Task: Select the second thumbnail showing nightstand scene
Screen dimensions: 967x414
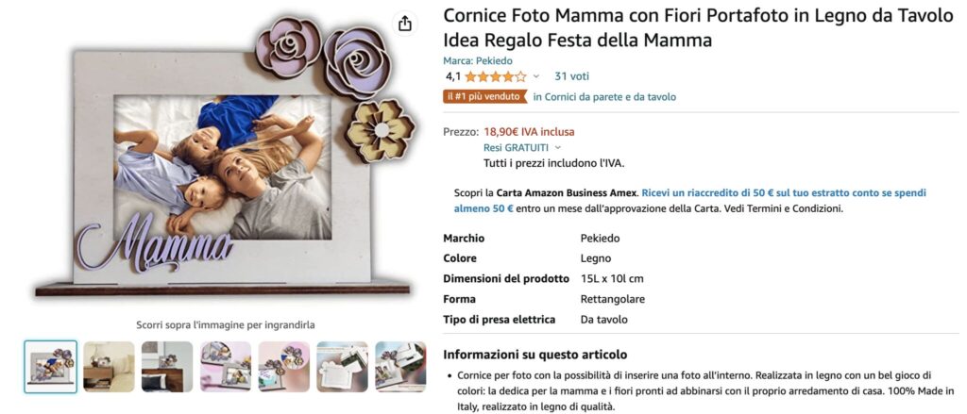Action: [x=109, y=367]
